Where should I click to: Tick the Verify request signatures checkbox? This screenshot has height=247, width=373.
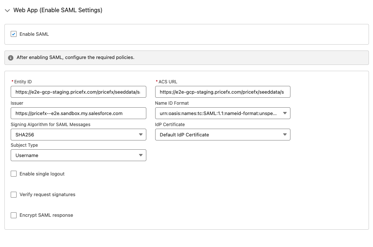(14, 195)
